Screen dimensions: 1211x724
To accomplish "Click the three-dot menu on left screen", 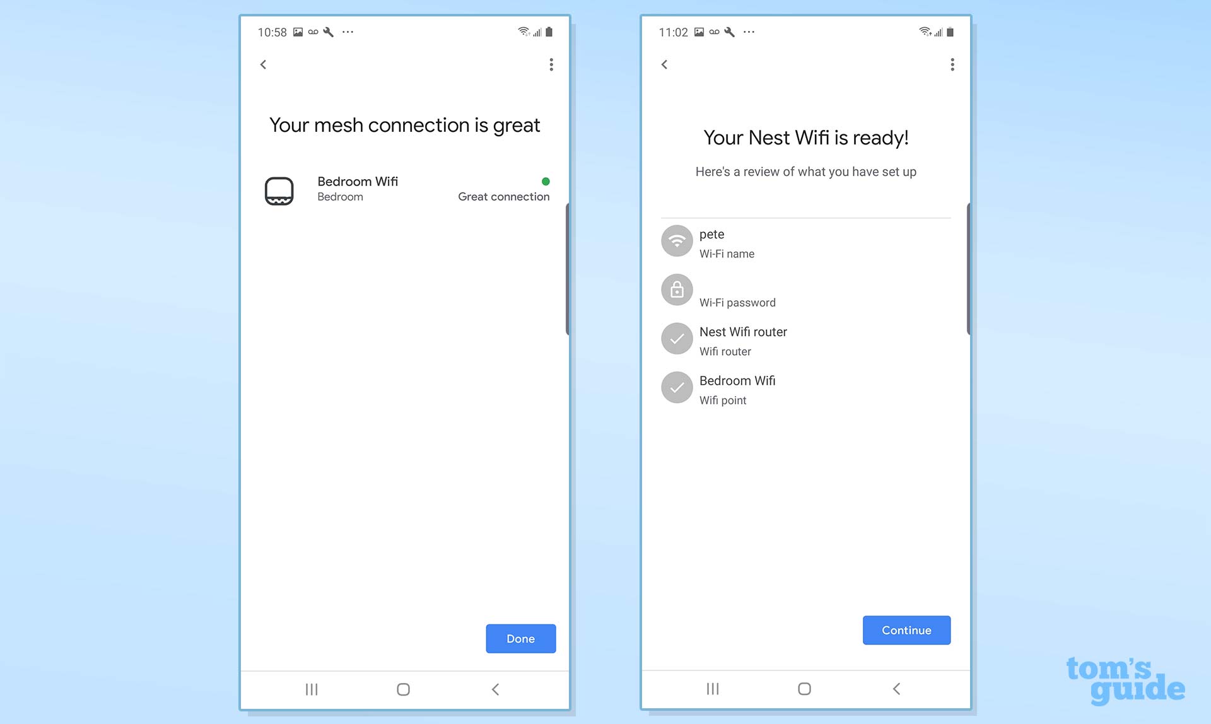I will coord(549,64).
